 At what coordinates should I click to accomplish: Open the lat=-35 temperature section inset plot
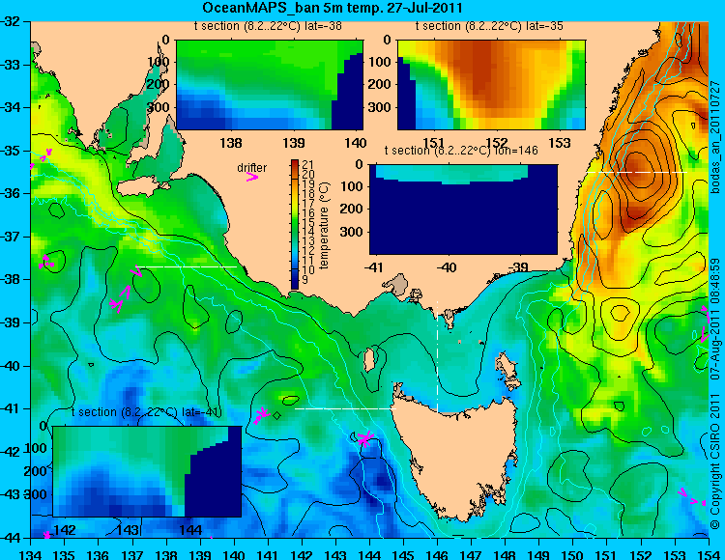[x=491, y=85]
